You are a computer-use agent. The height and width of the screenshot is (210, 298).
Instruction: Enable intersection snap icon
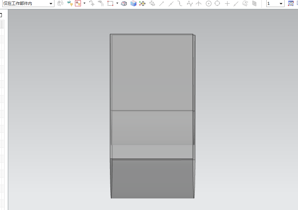tap(198, 3)
